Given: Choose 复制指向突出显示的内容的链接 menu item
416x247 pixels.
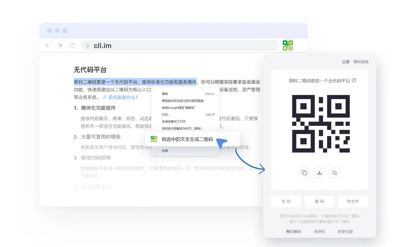Looking at the screenshot, I should tap(185, 101).
